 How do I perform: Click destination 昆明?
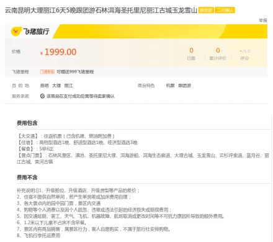pyautogui.click(x=45, y=86)
